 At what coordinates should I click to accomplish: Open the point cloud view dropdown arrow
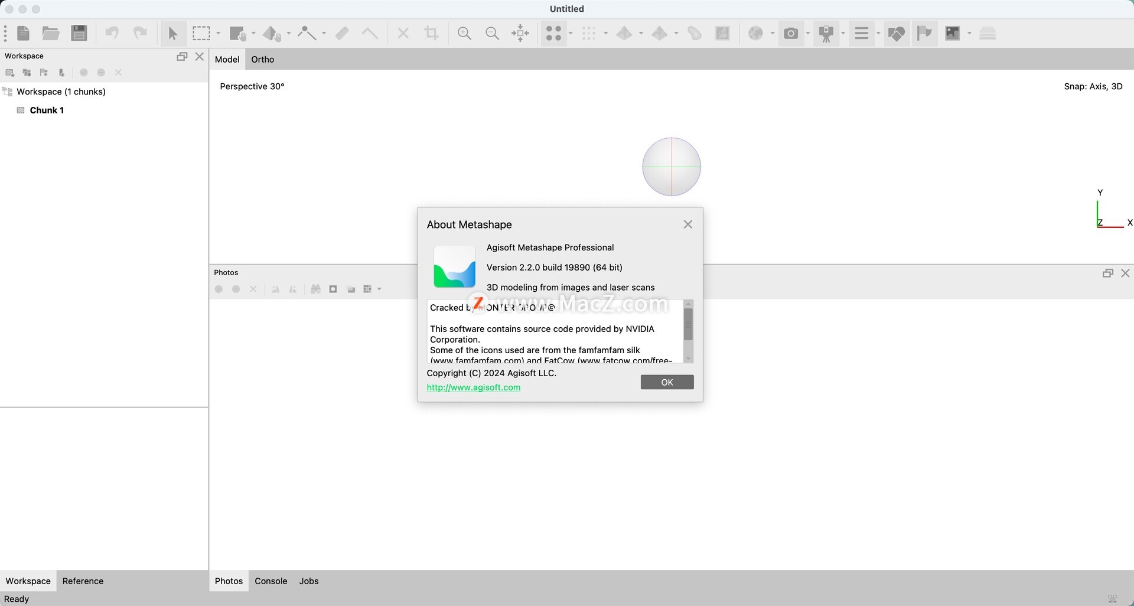571,33
